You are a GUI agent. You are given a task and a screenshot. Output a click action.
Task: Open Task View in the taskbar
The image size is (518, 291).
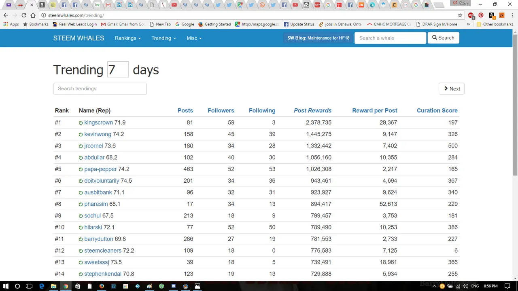tap(29, 286)
